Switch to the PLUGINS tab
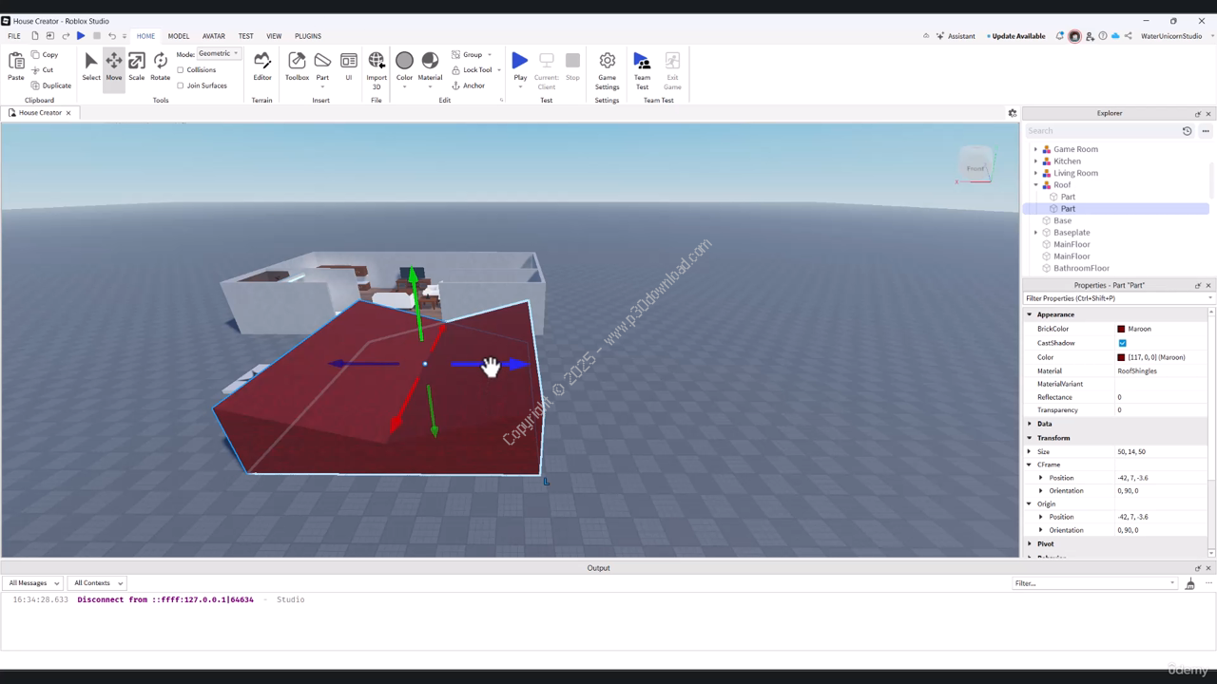1217x684 pixels. [x=308, y=36]
